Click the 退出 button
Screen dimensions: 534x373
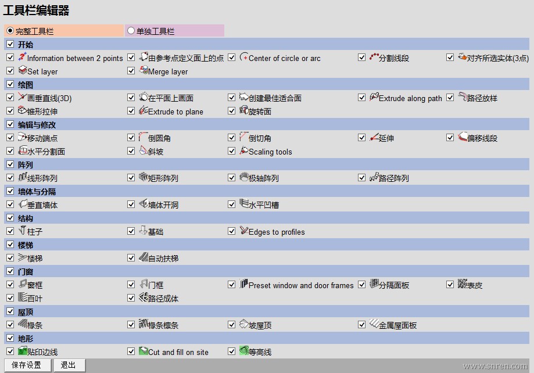[69, 365]
